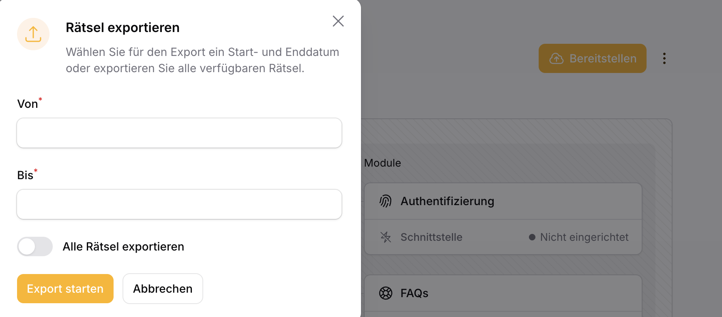
Task: Click the upload export icon in the dialog header
Action: coord(33,34)
